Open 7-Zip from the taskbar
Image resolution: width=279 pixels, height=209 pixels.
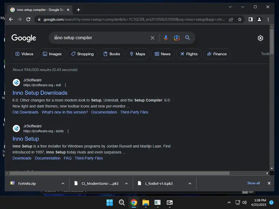pyautogui.click(x=169, y=202)
